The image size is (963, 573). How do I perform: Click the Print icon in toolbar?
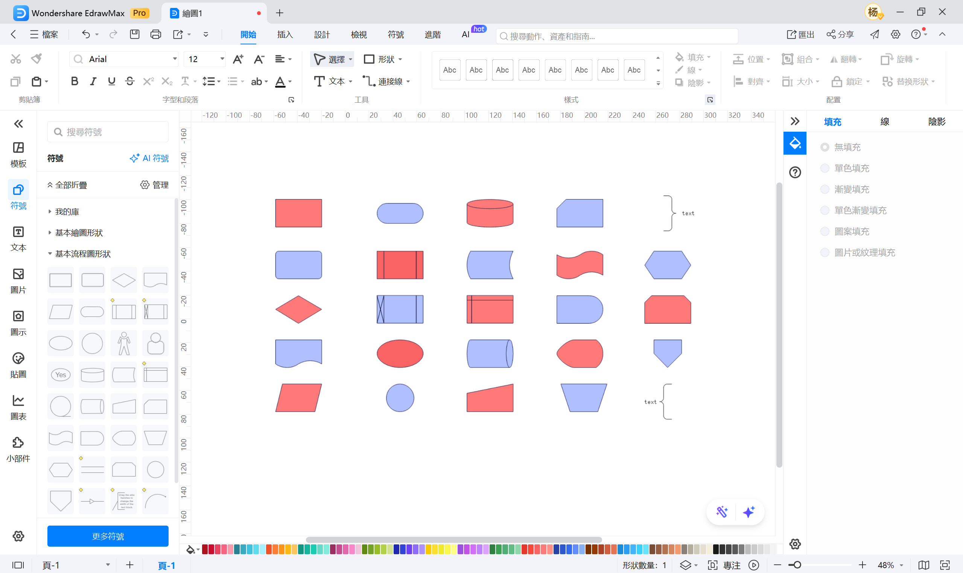pyautogui.click(x=156, y=34)
